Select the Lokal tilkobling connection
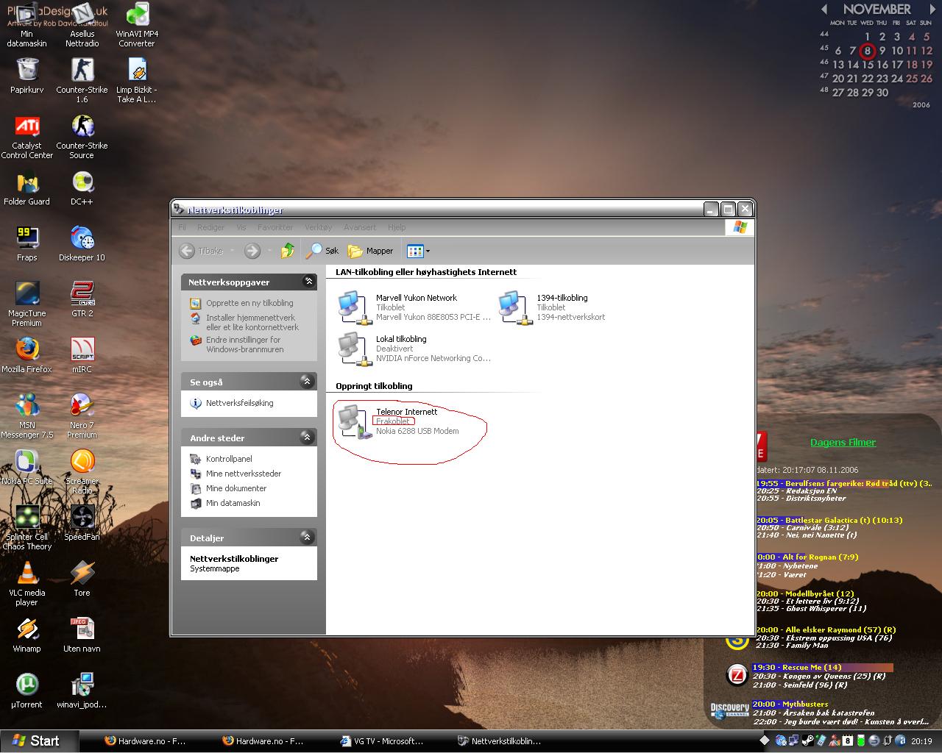942x753 pixels. pos(414,349)
